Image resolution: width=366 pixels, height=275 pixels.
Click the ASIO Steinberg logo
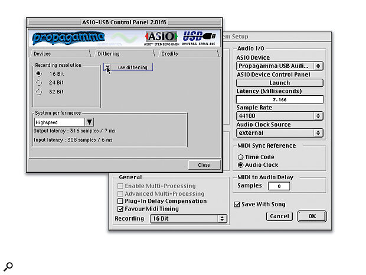161,38
